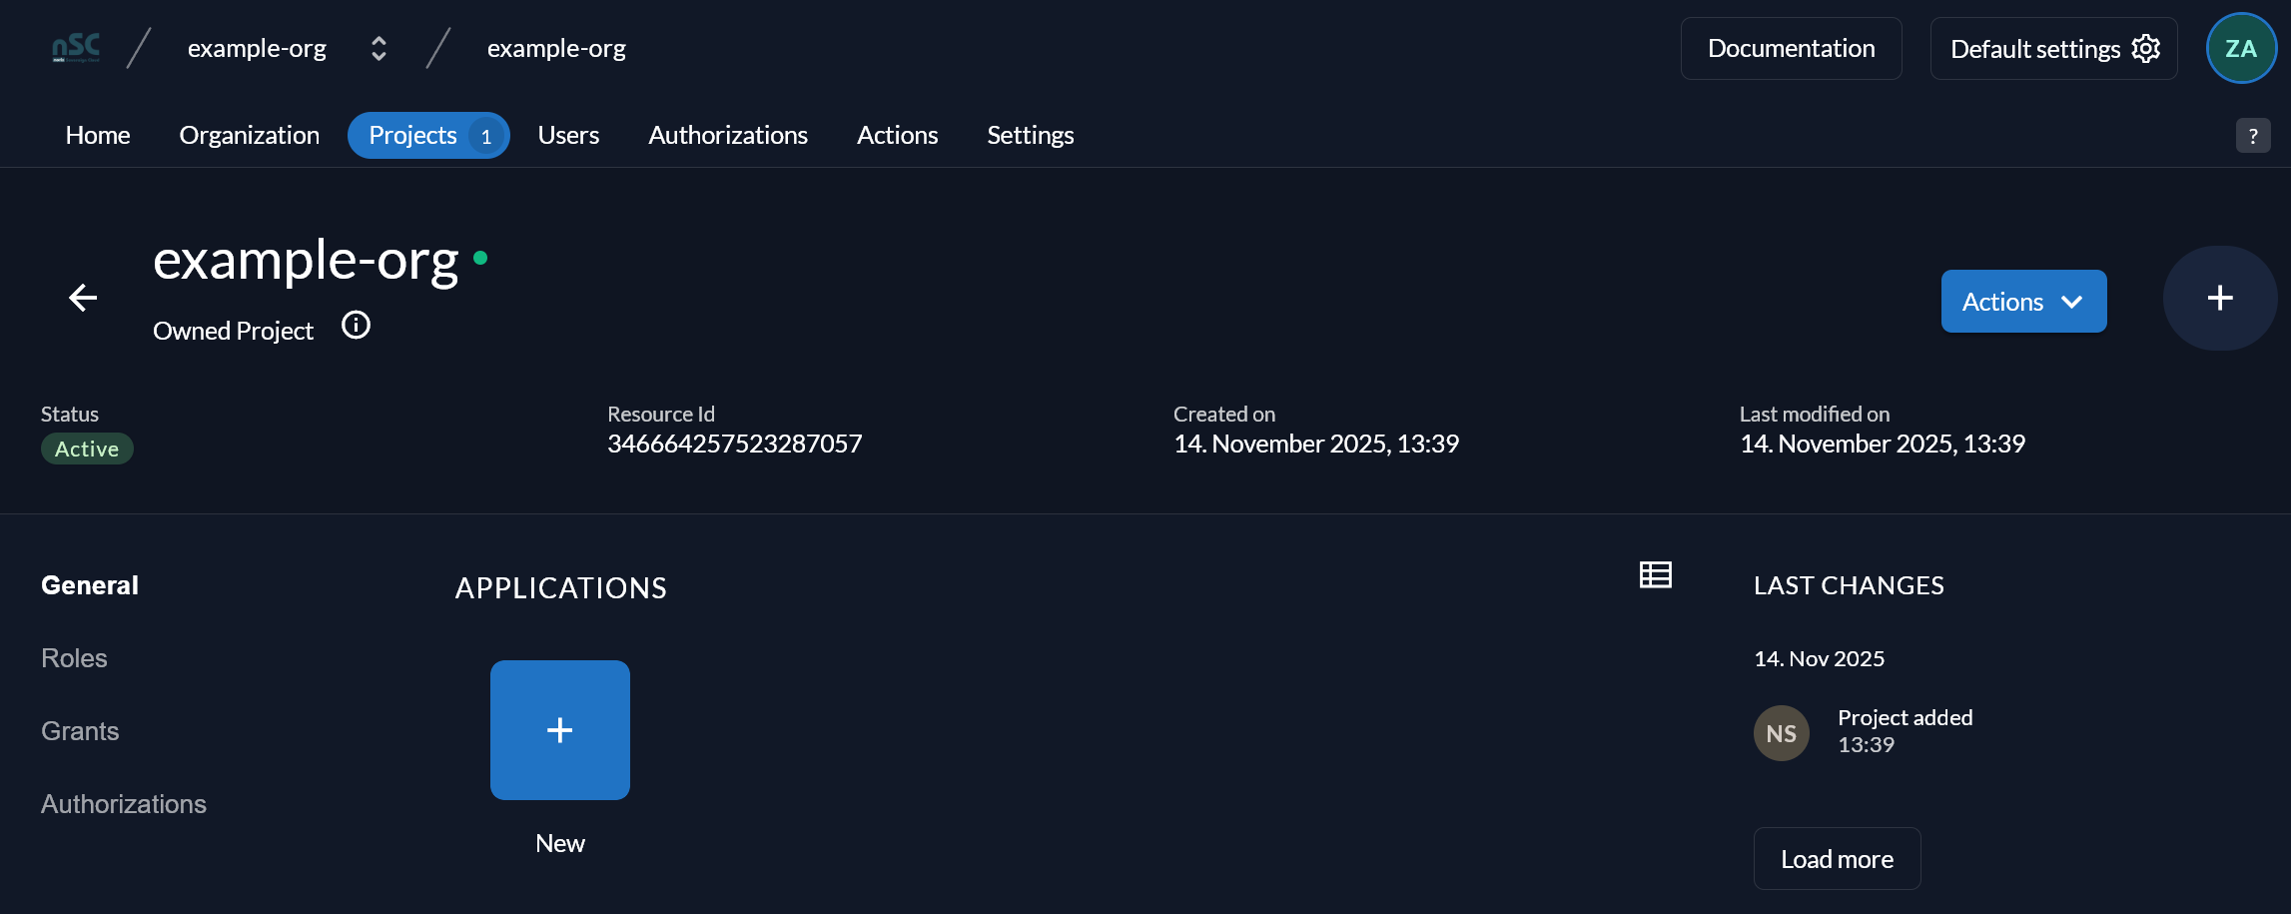
Task: Expand the organization switcher arrows
Action: 379,48
